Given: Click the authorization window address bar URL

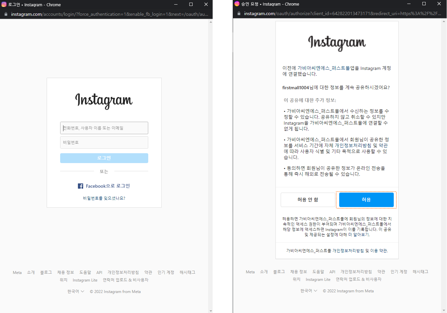Looking at the screenshot, I should (x=342, y=13).
